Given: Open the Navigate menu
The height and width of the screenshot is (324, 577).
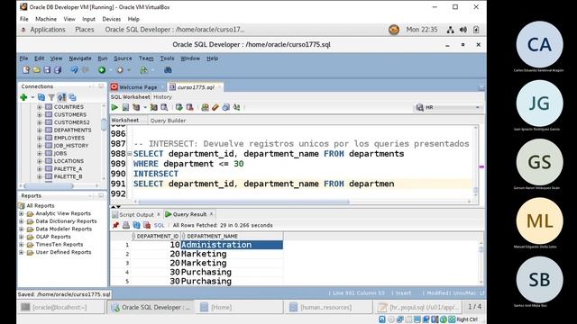Looking at the screenshot, I should (x=80, y=58).
